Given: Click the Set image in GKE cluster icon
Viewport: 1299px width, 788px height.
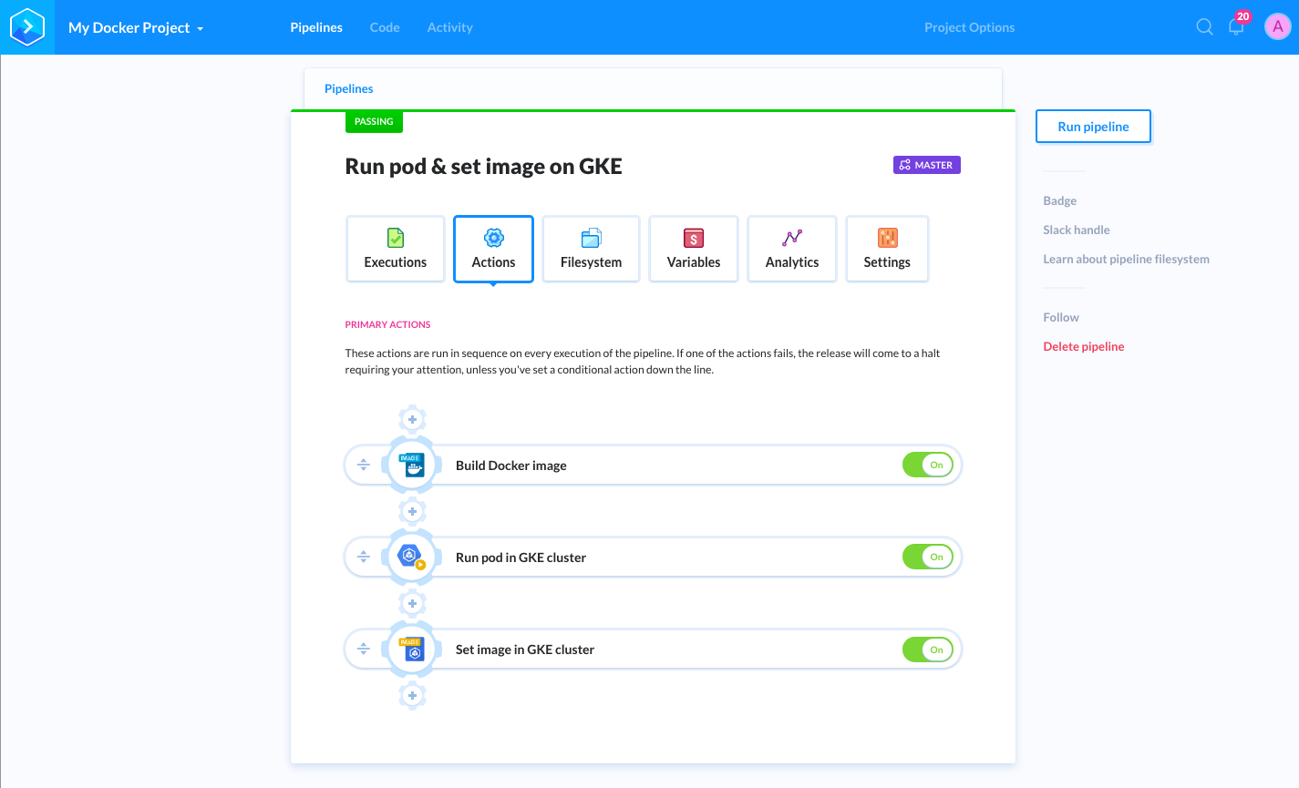Looking at the screenshot, I should click(x=412, y=650).
